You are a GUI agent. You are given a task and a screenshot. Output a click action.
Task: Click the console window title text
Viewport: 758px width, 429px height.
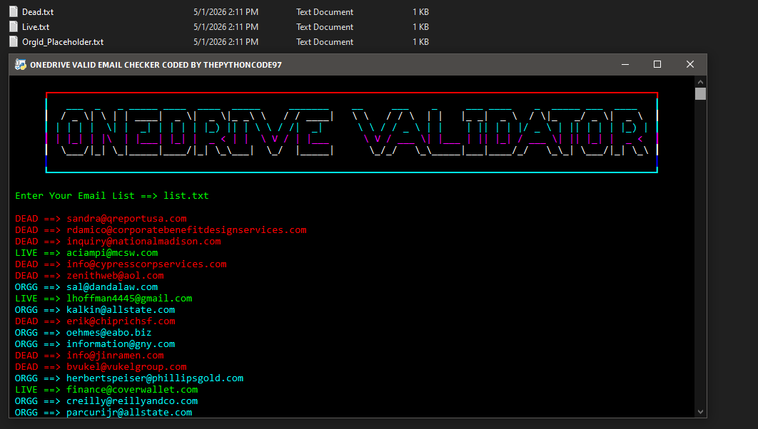(156, 65)
